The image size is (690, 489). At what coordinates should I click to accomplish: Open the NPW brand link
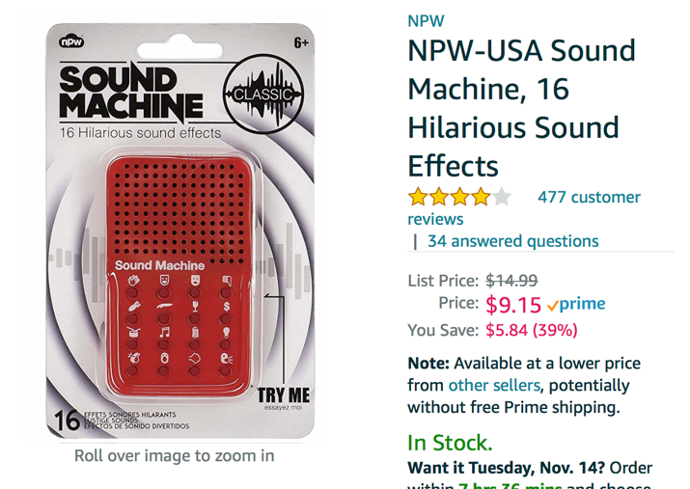(x=426, y=20)
